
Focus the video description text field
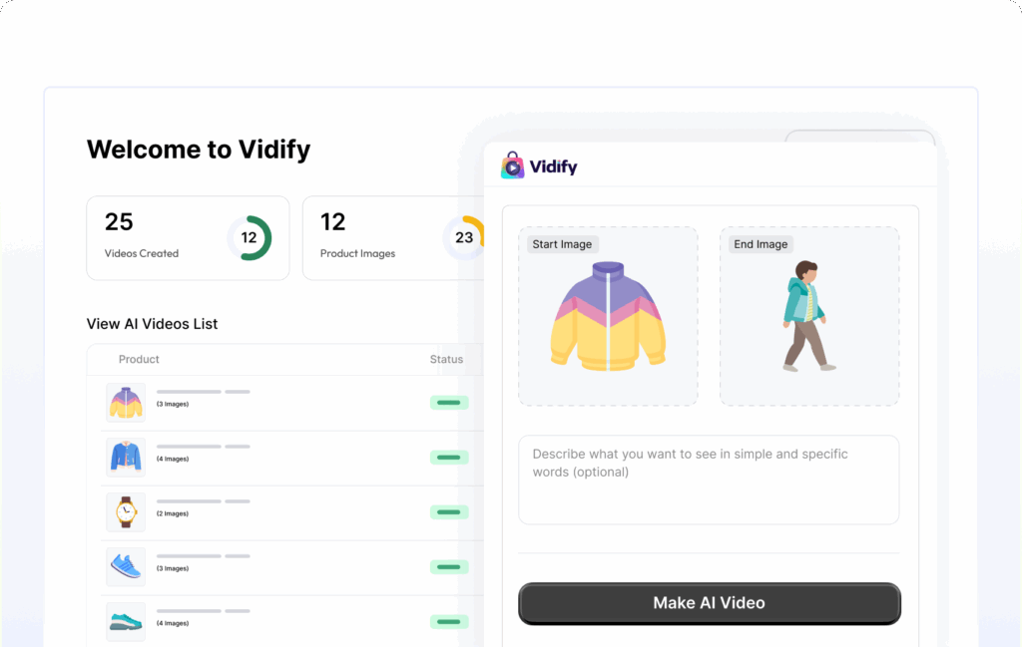point(709,480)
